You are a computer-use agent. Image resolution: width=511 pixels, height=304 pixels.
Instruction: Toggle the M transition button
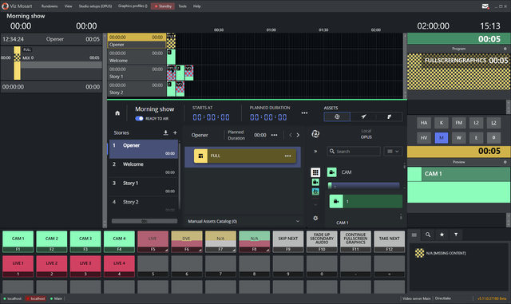442,137
